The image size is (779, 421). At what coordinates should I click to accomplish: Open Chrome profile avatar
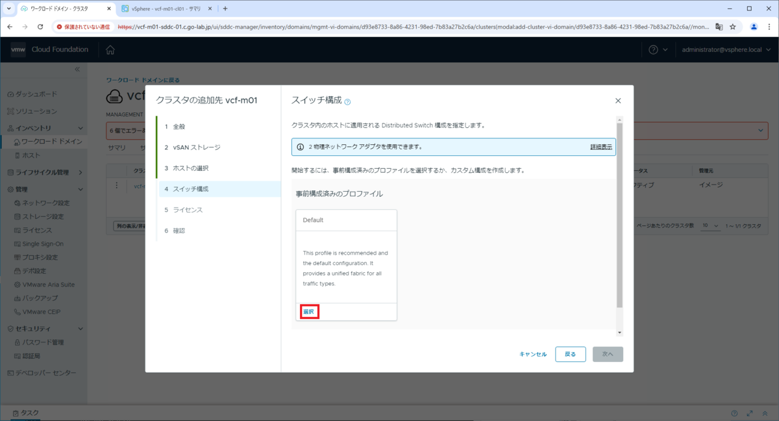754,27
